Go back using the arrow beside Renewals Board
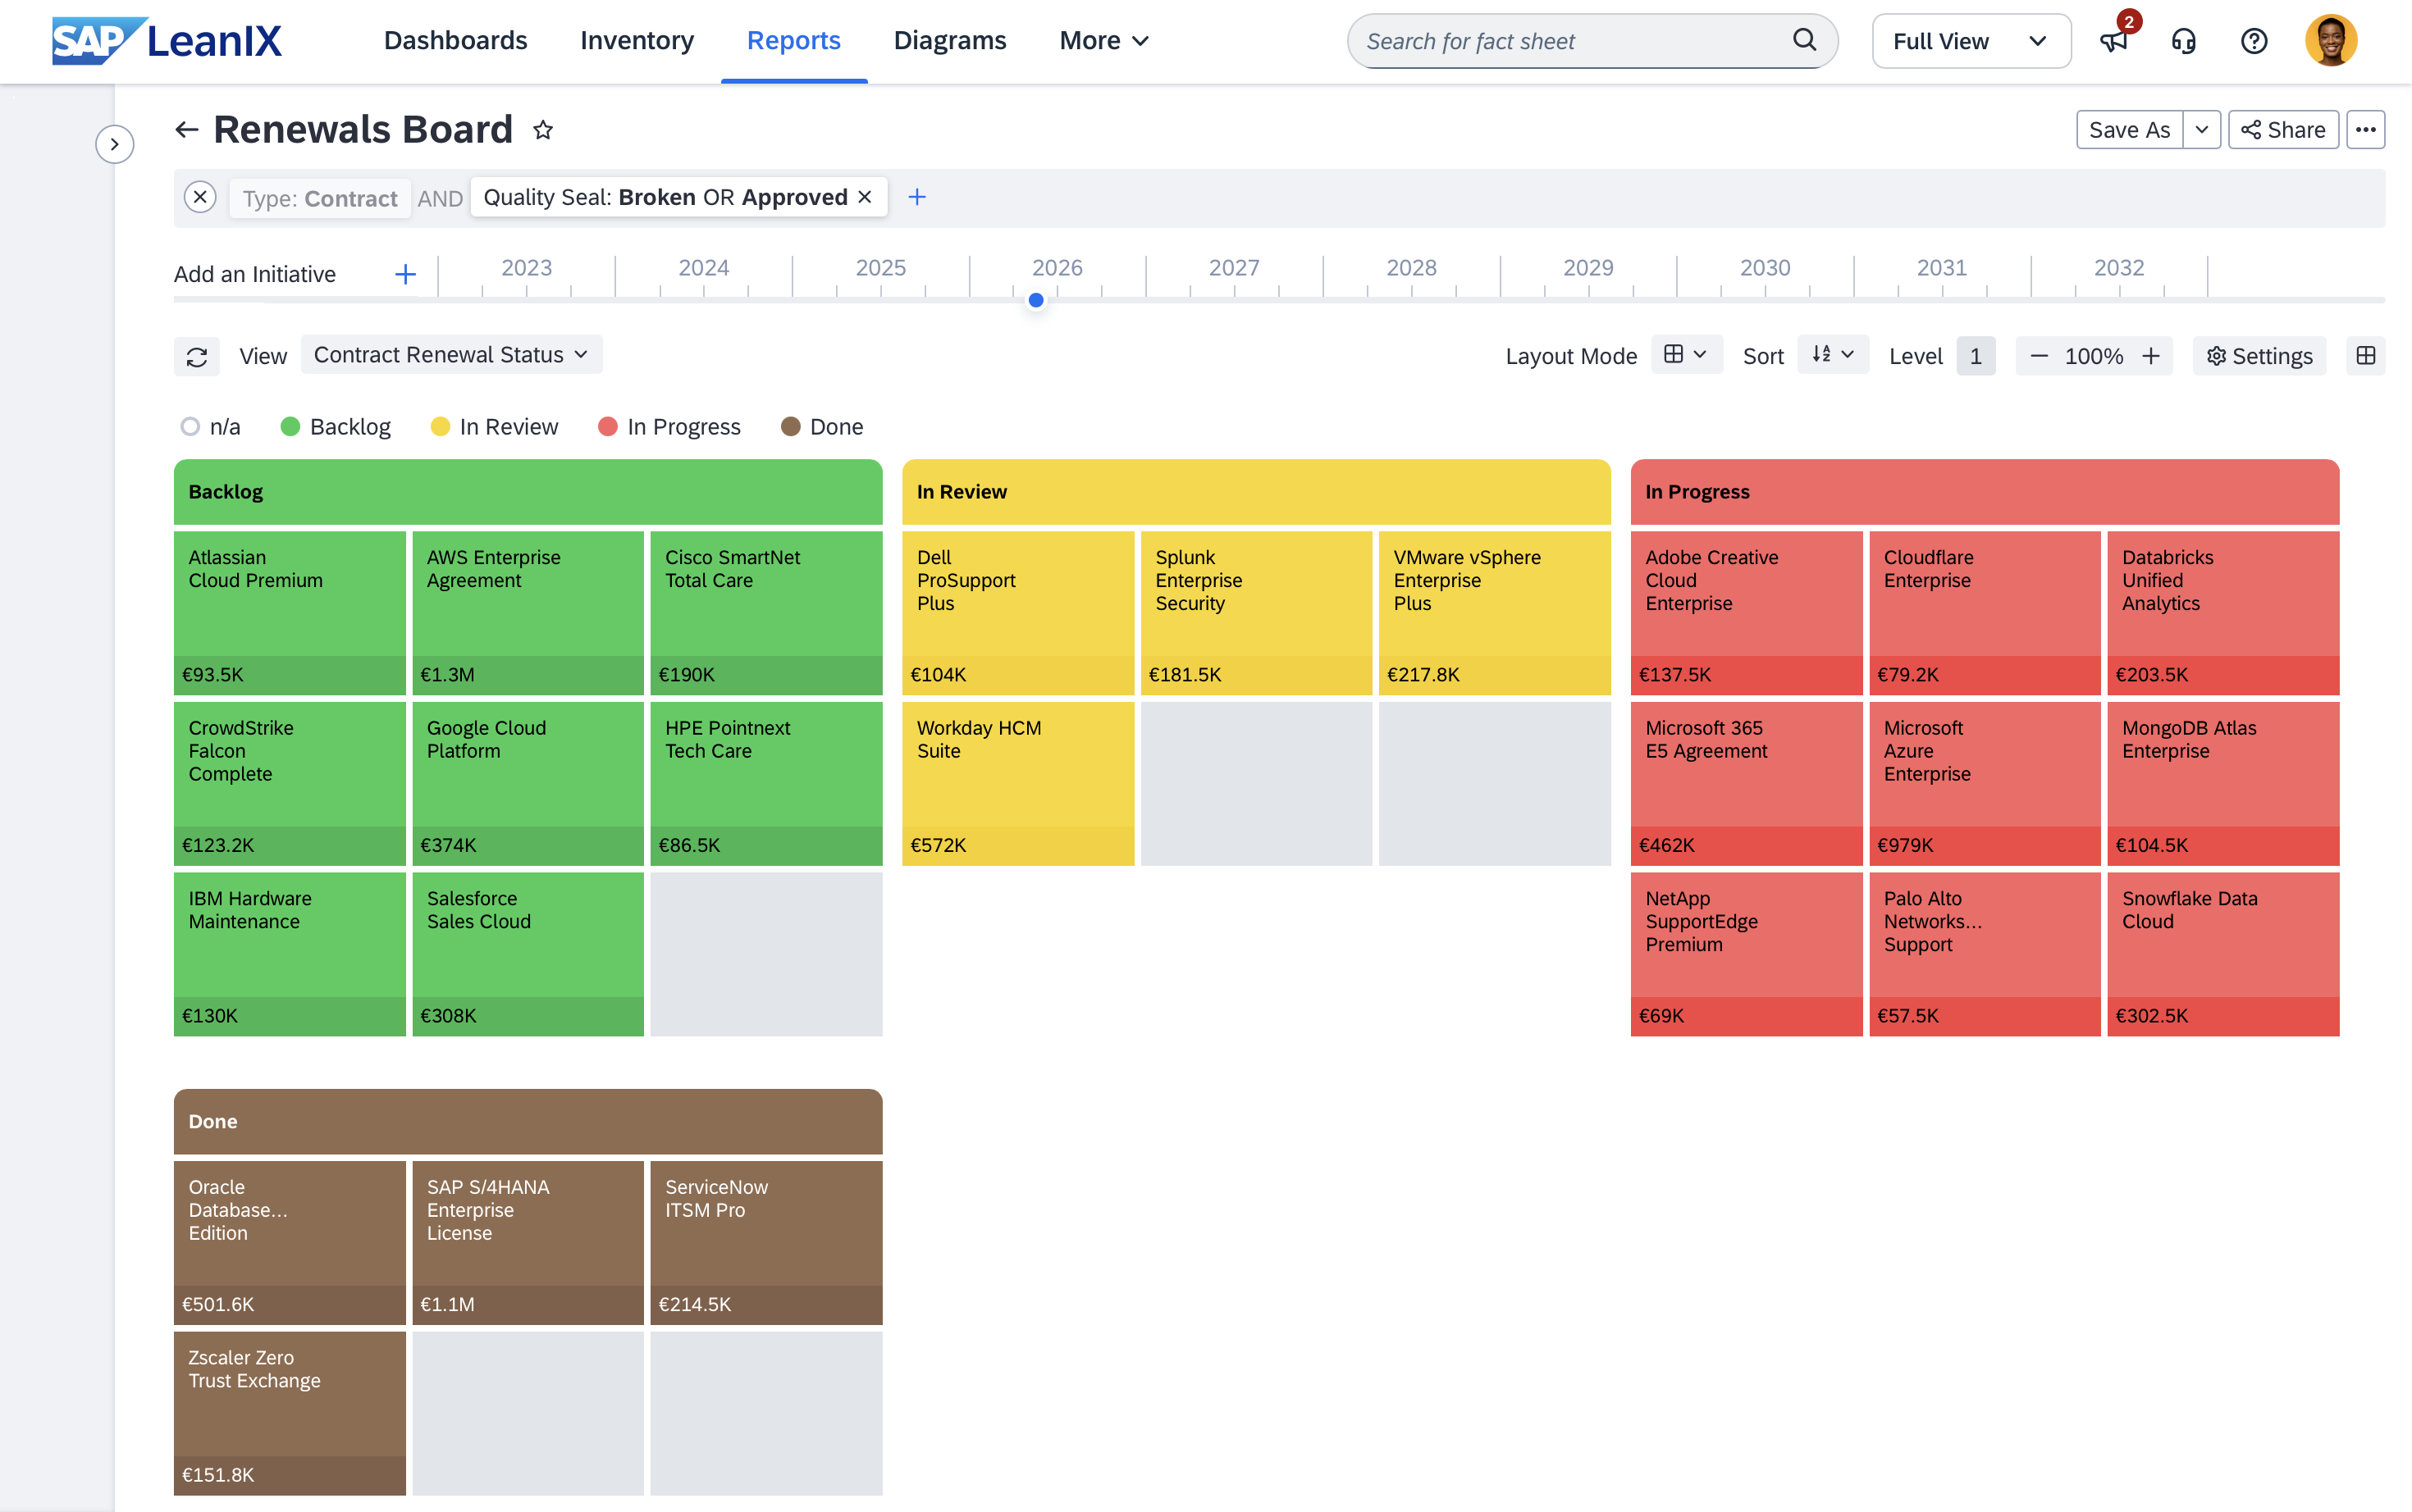The image size is (2412, 1512). [187, 130]
